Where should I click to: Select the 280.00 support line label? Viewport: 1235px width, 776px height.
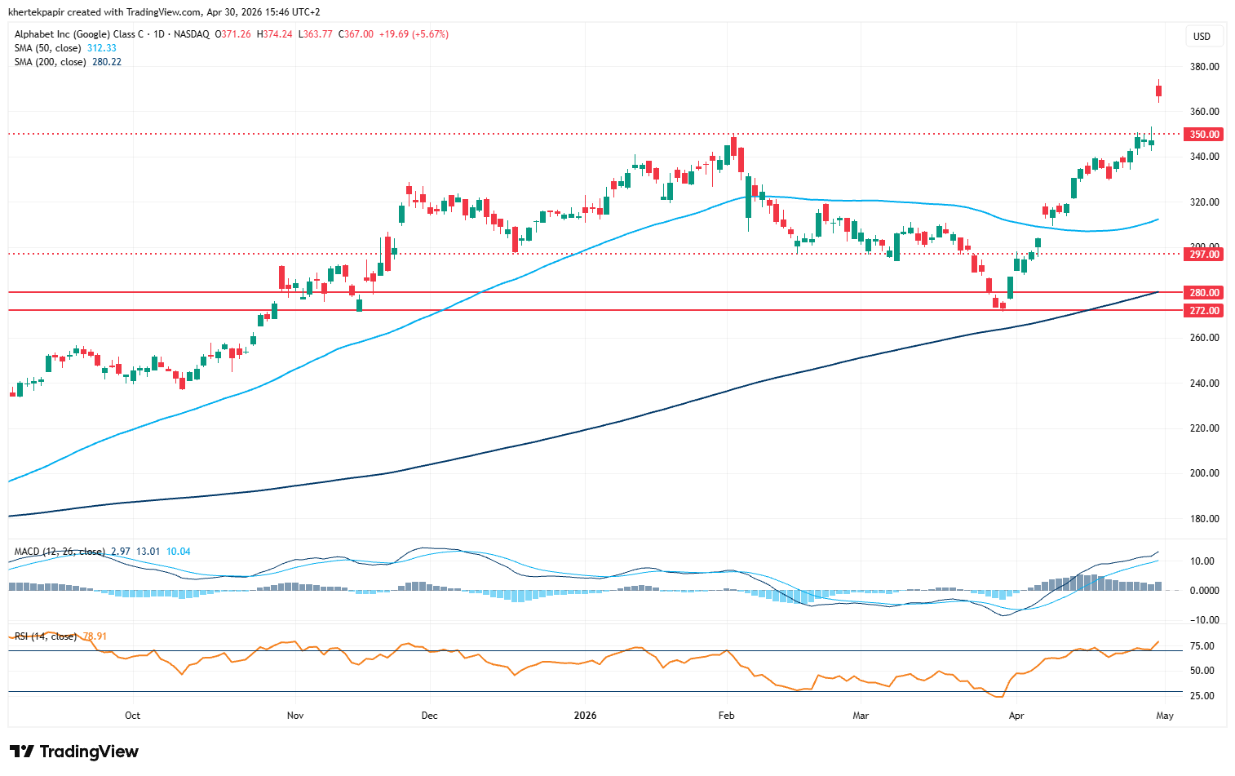(1204, 293)
